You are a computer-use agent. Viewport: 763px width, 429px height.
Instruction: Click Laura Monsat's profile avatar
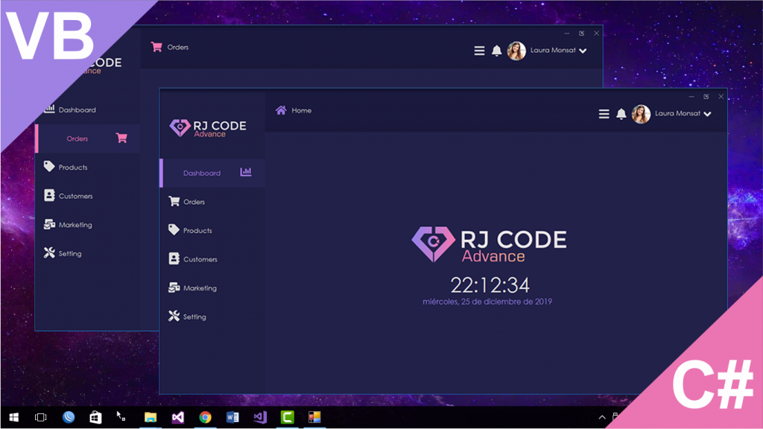point(642,114)
